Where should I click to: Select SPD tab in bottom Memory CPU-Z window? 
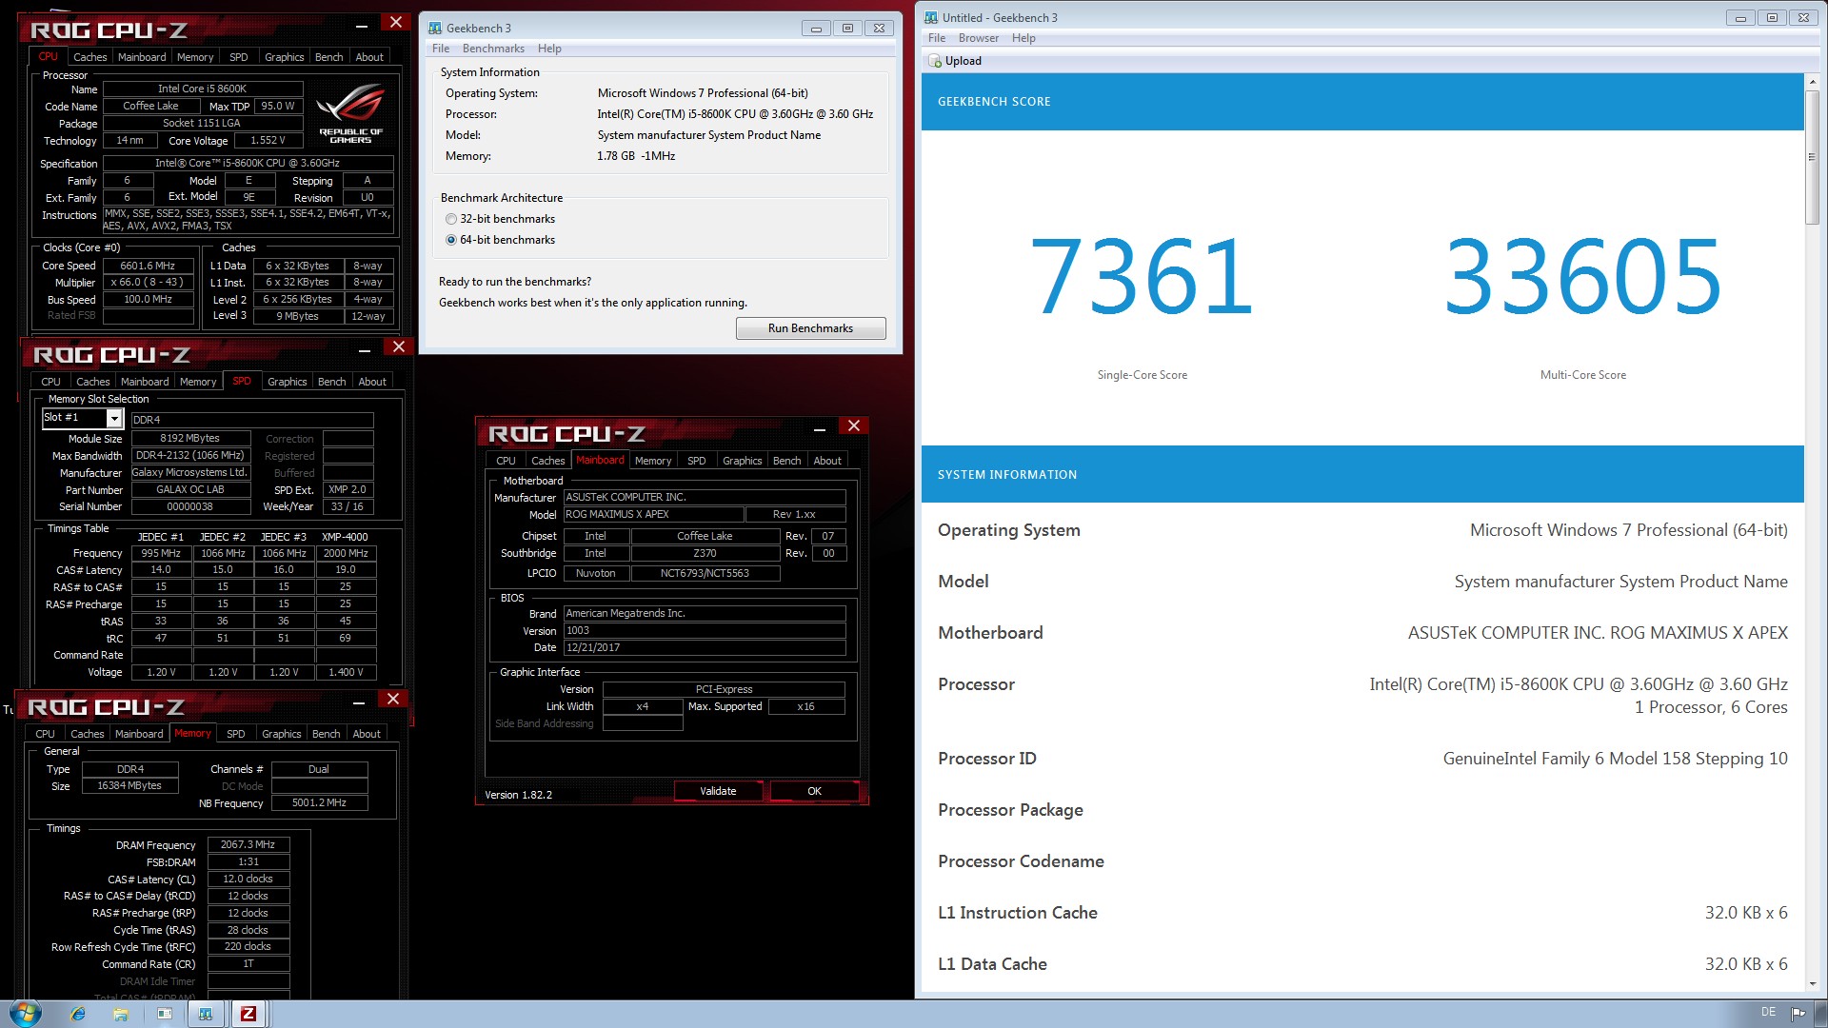pyautogui.click(x=236, y=734)
